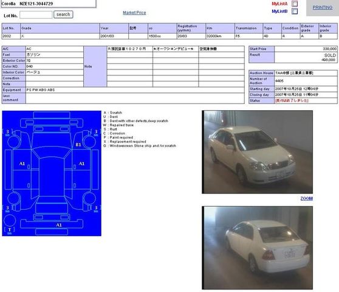This screenshot has width=339, height=292.
Task: Click the Transmission column header
Action: click(x=248, y=28)
